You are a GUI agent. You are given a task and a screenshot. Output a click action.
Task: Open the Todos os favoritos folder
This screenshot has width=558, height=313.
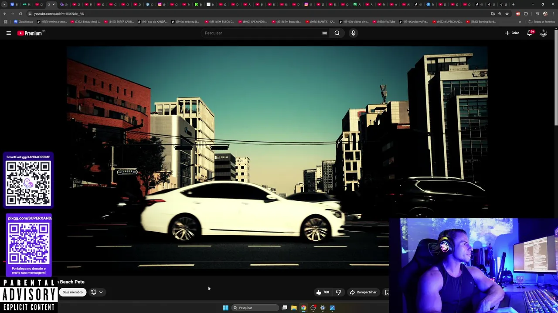coord(541,22)
